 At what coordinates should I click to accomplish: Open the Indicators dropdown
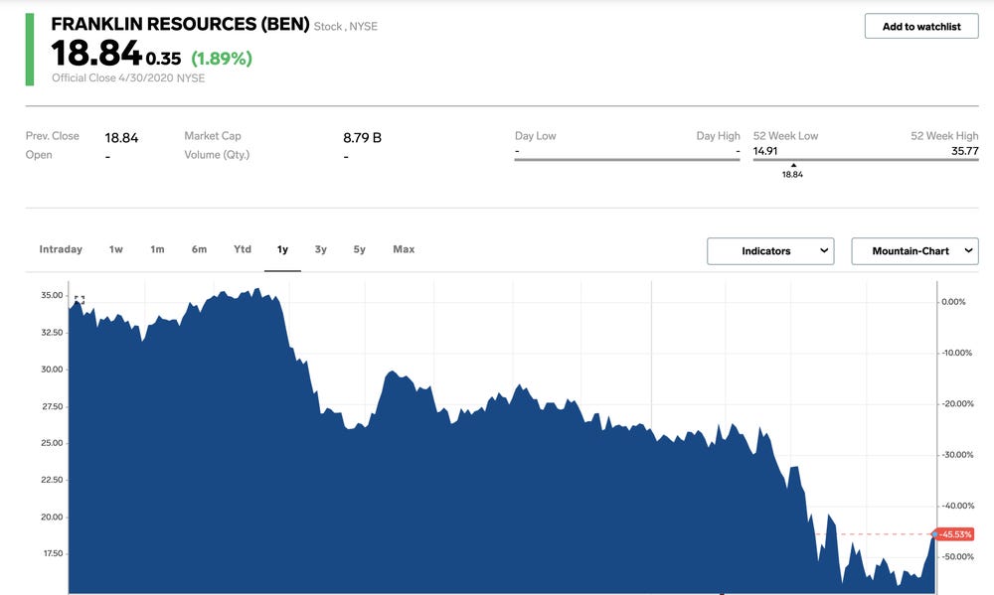(770, 251)
